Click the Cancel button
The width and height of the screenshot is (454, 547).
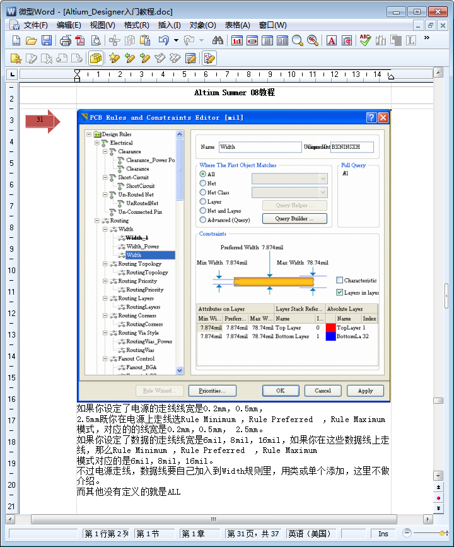tap(323, 391)
